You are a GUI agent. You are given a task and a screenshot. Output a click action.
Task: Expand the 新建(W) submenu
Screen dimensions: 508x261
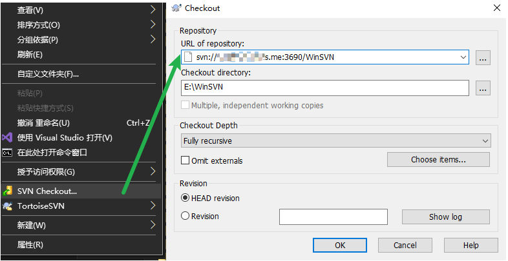tap(153, 225)
